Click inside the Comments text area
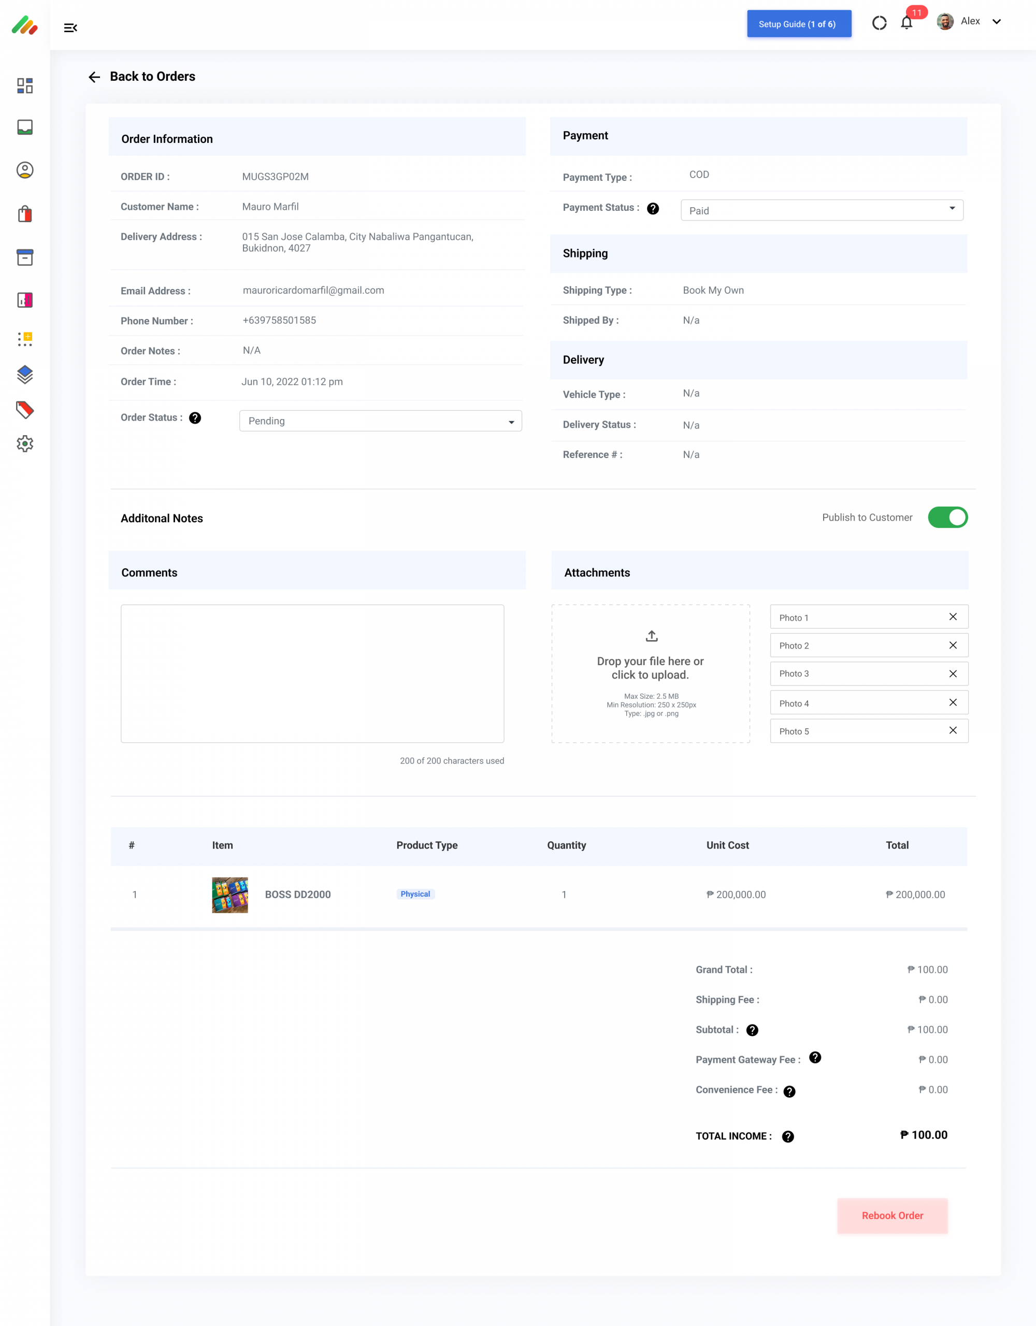 (312, 673)
